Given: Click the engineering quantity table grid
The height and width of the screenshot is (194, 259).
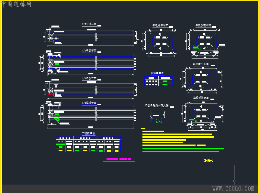Looking at the screenshot, I should click(x=88, y=144).
